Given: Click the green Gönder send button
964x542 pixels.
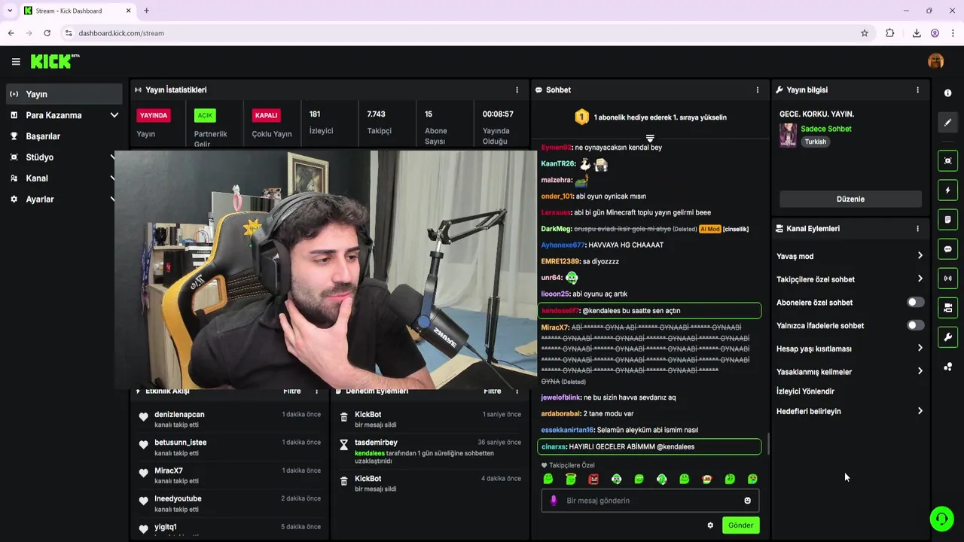Looking at the screenshot, I should 740,525.
